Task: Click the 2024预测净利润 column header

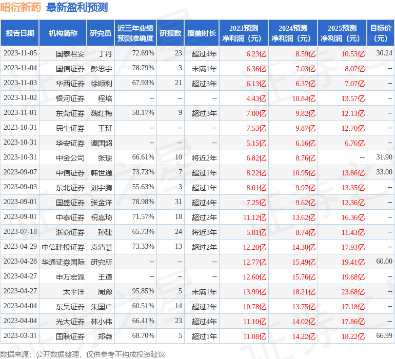Action: coord(293,33)
